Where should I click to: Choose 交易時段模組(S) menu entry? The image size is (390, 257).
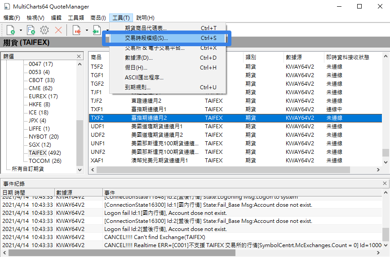coord(168,38)
